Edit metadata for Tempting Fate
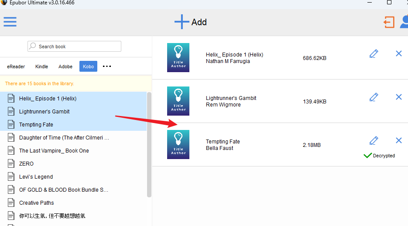Viewport: 408px width, 226px height. point(374,140)
